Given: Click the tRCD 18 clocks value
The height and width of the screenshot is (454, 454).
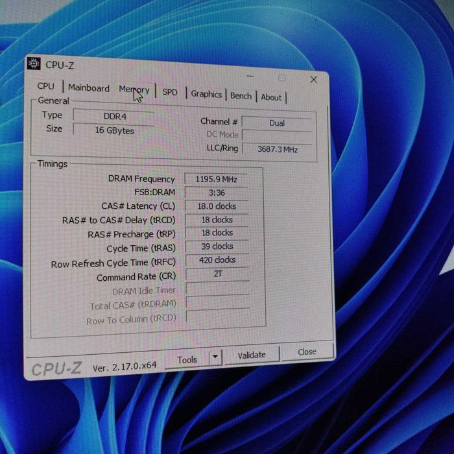Looking at the screenshot, I should tap(217, 220).
